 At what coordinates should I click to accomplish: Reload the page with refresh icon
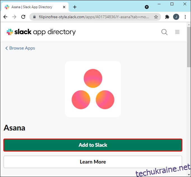click(x=23, y=17)
